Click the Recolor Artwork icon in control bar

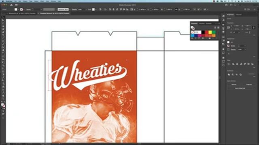tap(100, 10)
